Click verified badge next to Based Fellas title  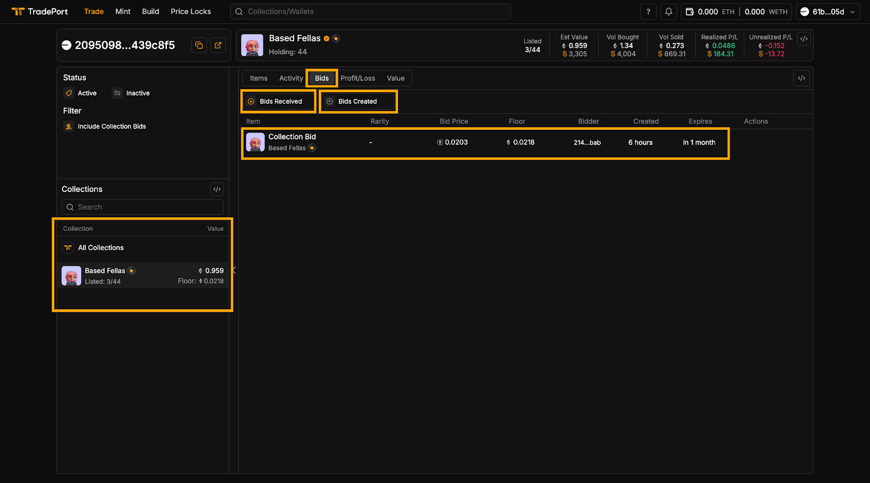click(x=326, y=39)
